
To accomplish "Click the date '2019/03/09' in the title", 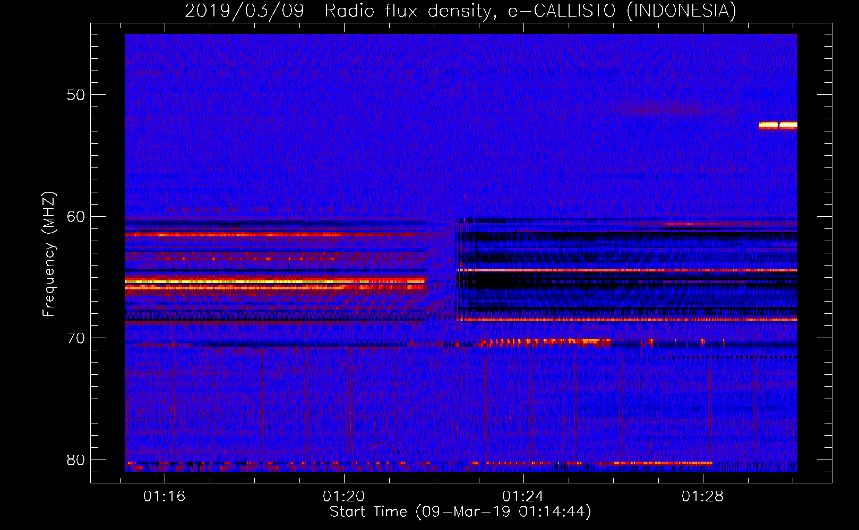I will coord(244,11).
